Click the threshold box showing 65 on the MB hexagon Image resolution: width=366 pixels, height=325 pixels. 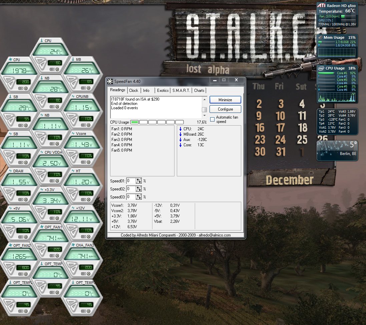coord(86,82)
